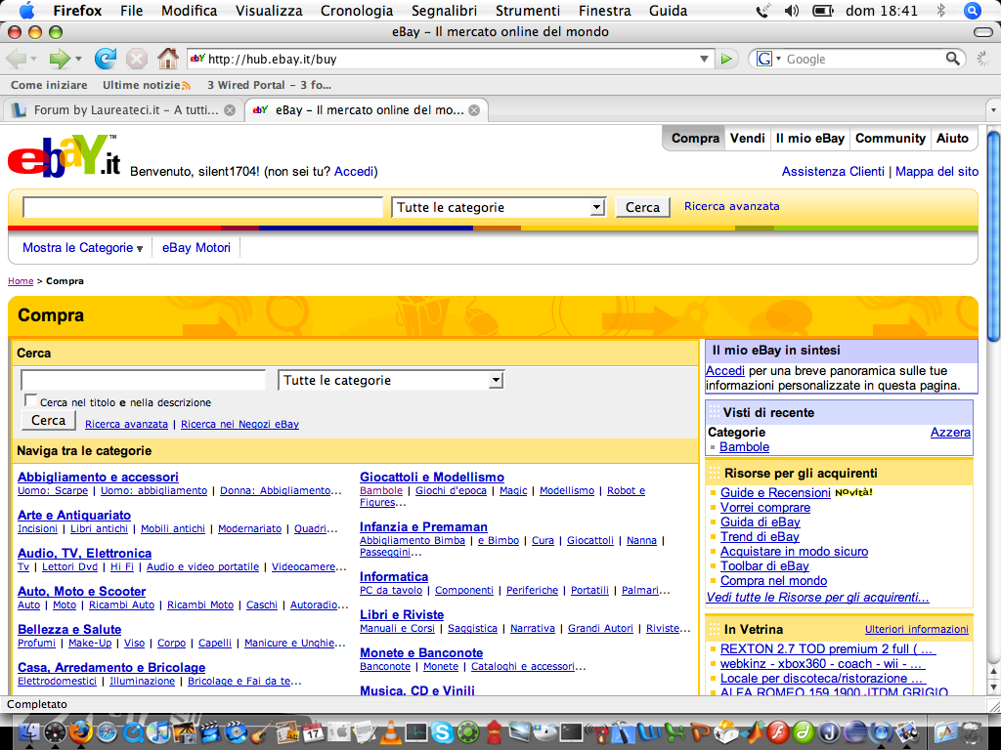
Task: Open 'eBay Motori' link
Action: (196, 247)
